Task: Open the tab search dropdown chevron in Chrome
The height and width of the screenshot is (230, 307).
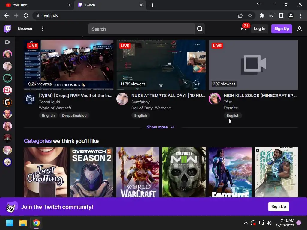Action: click(259, 4)
